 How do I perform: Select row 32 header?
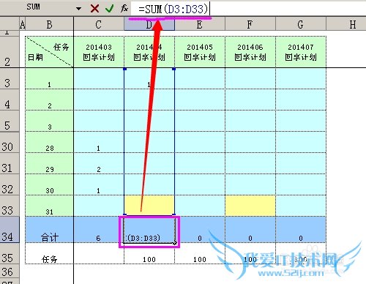(x=10, y=184)
